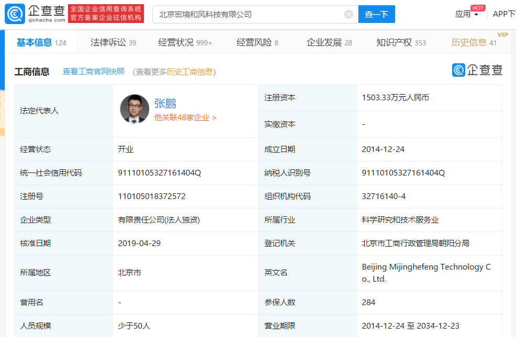
Task: Click the APP下载 link in header
Action: 504,14
